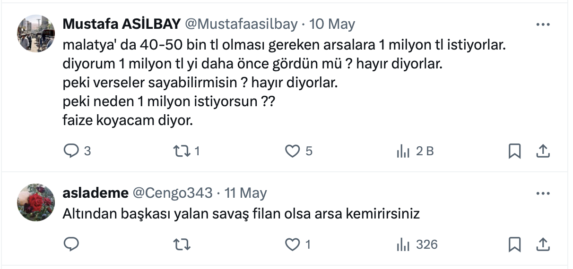Retweet aslademe's post
The width and height of the screenshot is (573, 269).
180,244
